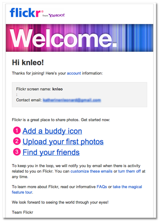Click the Yahoo! logo beside flickr
Screen dimensions: 160x221
tap(57, 15)
